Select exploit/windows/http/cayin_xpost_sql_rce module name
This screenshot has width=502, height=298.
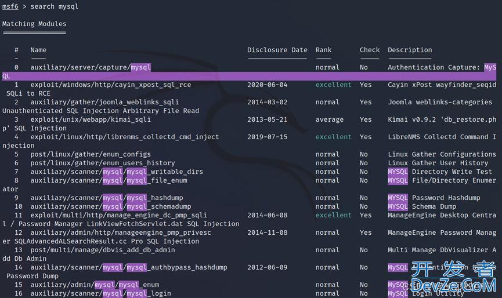[111, 85]
